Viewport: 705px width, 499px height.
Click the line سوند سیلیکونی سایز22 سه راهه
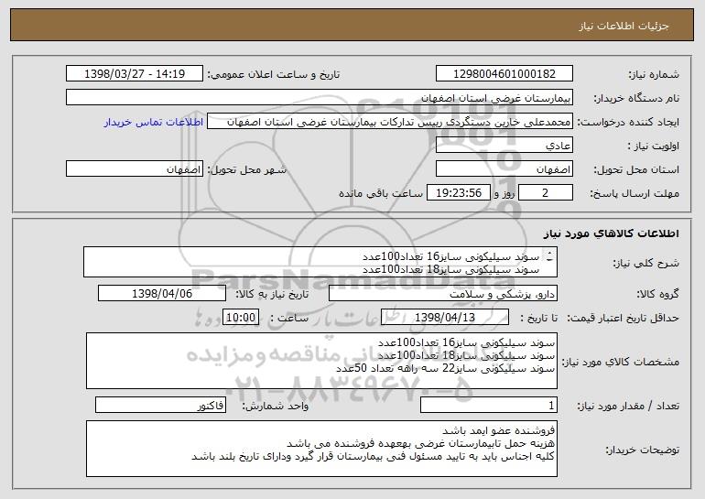coord(446,368)
